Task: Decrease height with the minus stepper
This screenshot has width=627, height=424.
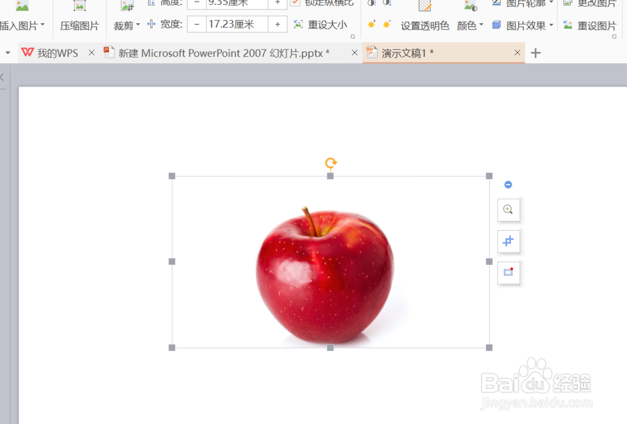Action: pos(197,3)
